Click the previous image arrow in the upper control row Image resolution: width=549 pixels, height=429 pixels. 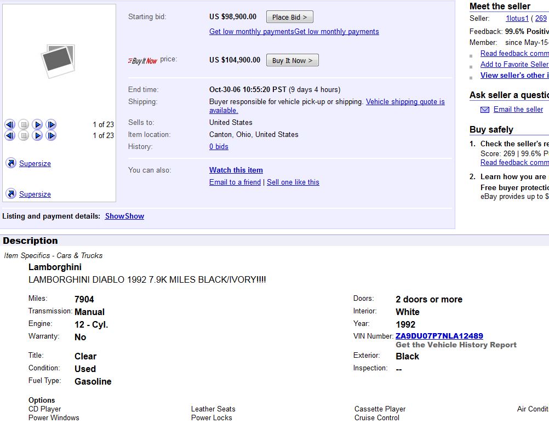(10, 124)
